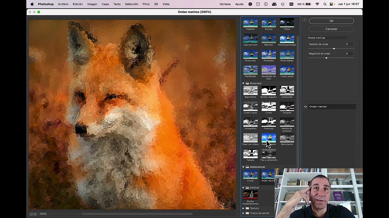Viewport: 389px width, 218px height.
Task: Select the Fotocopia filter thumbnail
Action: [x=269, y=122]
